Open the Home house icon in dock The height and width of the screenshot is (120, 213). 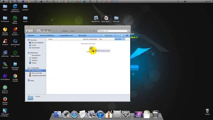tap(109, 114)
